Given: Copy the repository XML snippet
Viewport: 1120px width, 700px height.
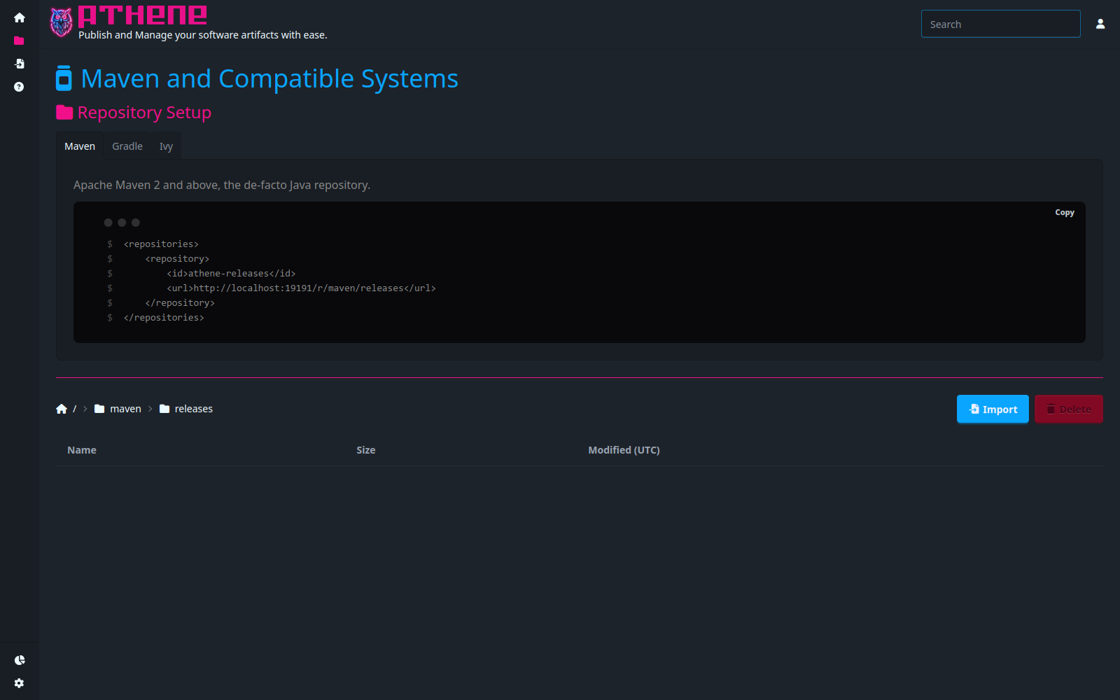Looking at the screenshot, I should tap(1065, 213).
